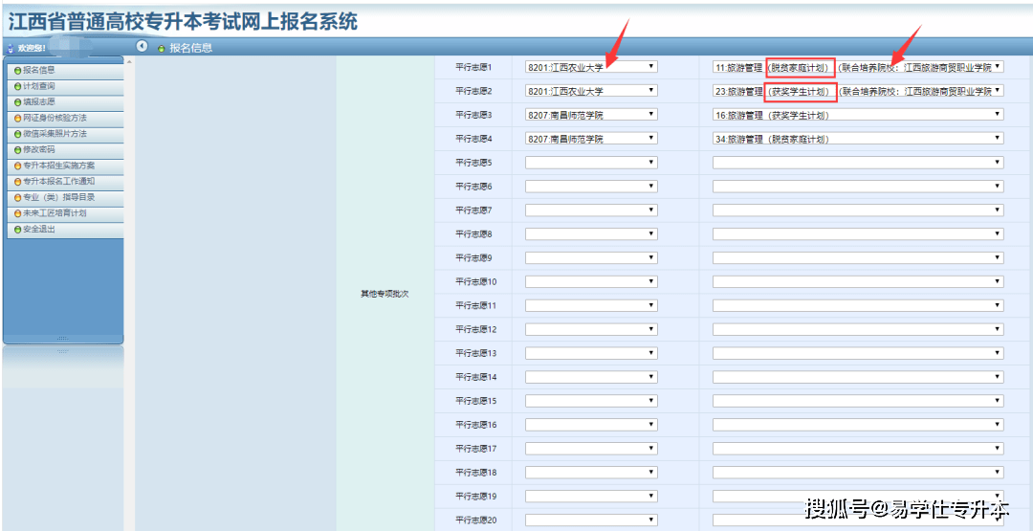1033x531 pixels.
Task: Open the school dropdown for 平行志愿16
Action: point(591,425)
